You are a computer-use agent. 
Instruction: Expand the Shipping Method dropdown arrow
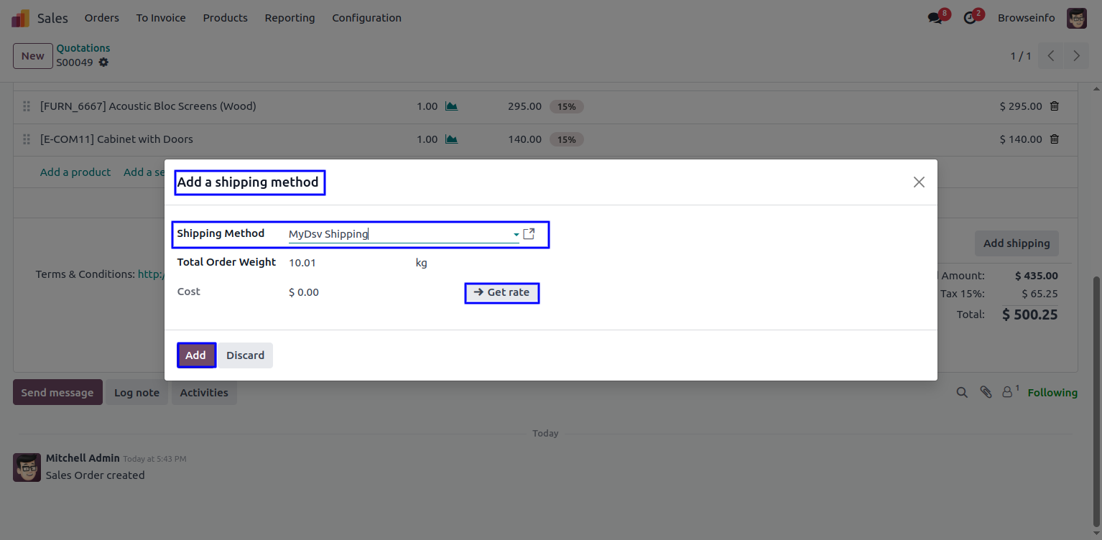click(516, 235)
